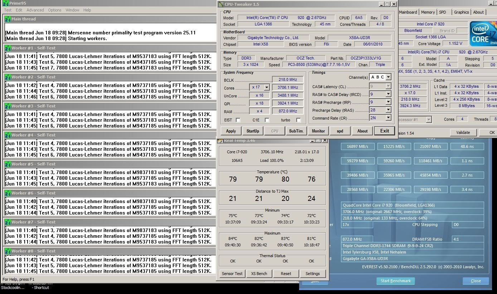Viewport: 497px width, 294px height.
Task: Open the Cores multiplier x17 dropdown
Action: (266, 87)
